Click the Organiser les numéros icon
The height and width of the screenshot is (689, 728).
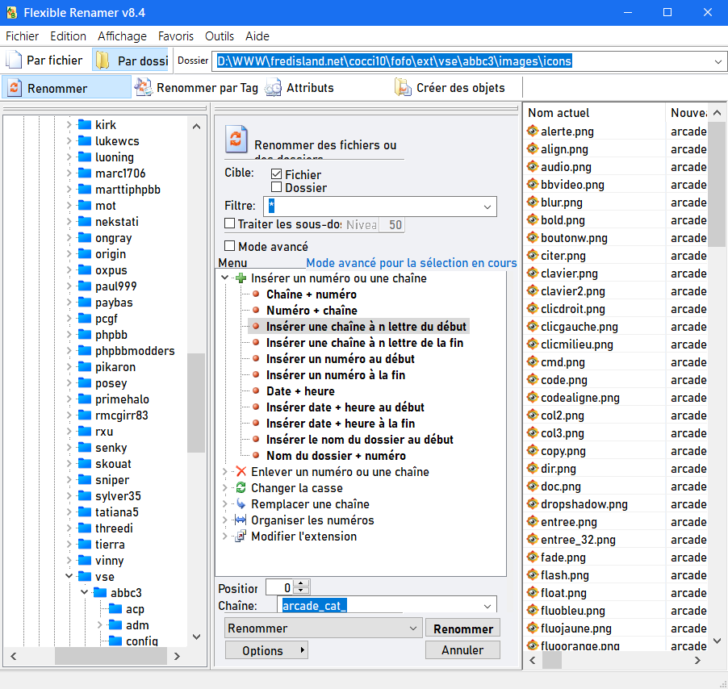click(241, 520)
